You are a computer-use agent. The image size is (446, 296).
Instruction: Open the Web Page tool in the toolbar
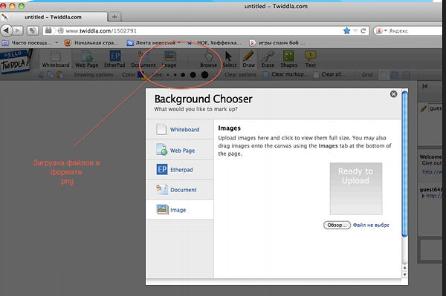[x=87, y=59]
